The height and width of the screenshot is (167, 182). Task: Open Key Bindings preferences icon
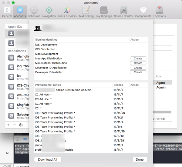point(104,12)
